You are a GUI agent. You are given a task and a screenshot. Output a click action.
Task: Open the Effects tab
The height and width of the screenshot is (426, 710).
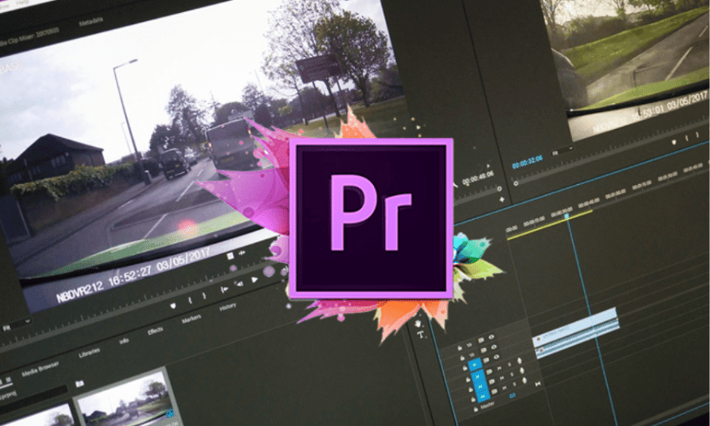(x=155, y=331)
